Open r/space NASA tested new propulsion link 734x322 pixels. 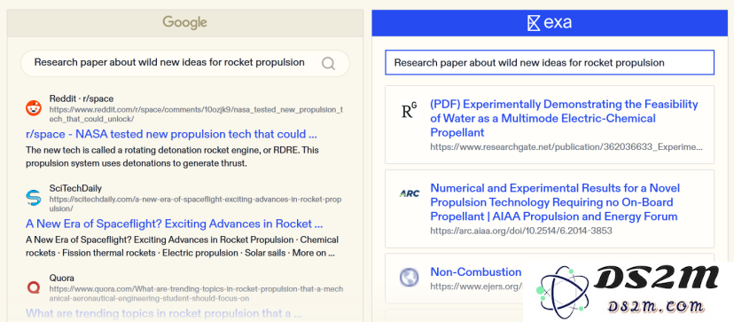[172, 135]
